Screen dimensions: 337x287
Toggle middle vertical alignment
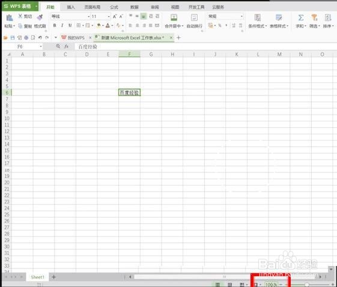tap(137, 16)
